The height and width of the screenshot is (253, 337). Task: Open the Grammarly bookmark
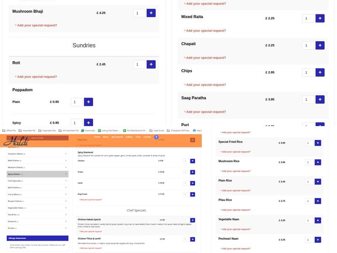point(90,130)
